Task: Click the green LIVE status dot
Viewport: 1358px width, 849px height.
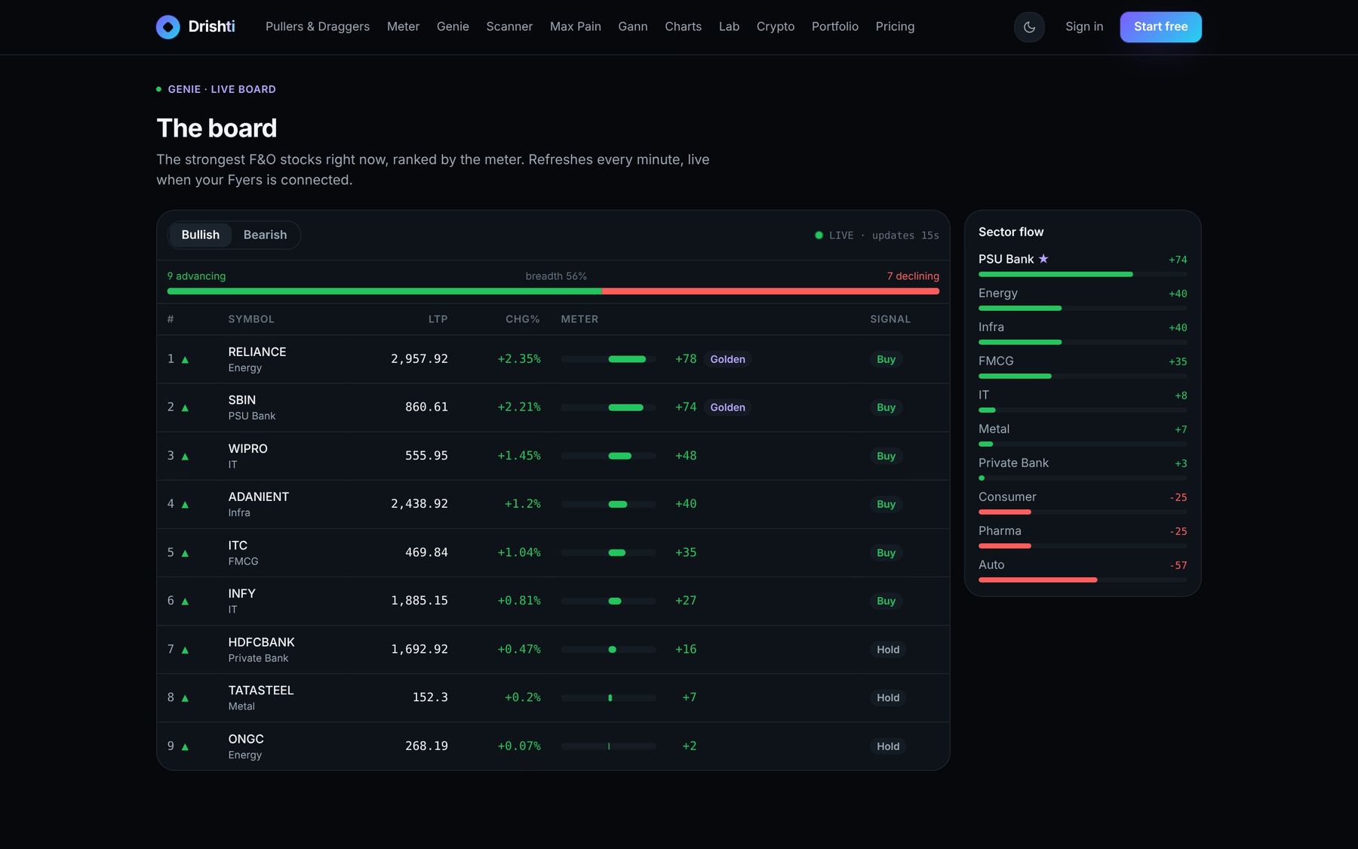Action: (819, 235)
